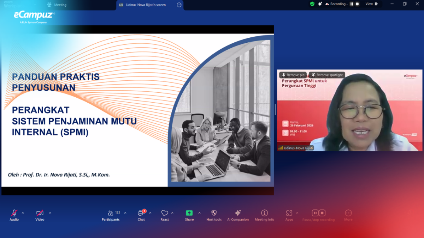
Task: Pause the recording in the toolbar
Action: tap(315, 213)
